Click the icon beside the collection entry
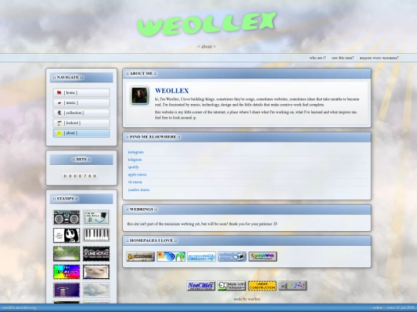This screenshot has height=312, width=417. click(59, 112)
